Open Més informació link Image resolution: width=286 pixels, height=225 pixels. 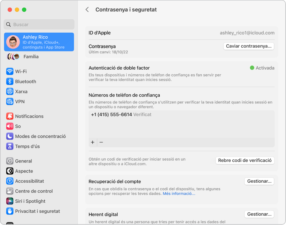coord(179,193)
